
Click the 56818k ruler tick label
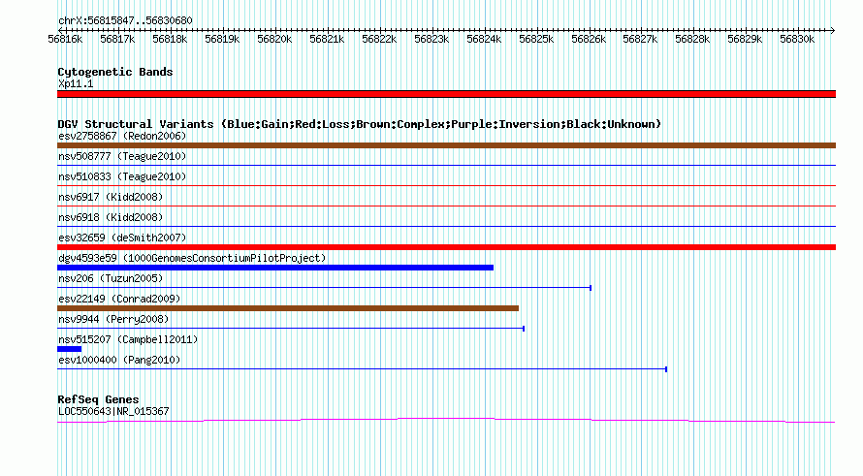170,39
